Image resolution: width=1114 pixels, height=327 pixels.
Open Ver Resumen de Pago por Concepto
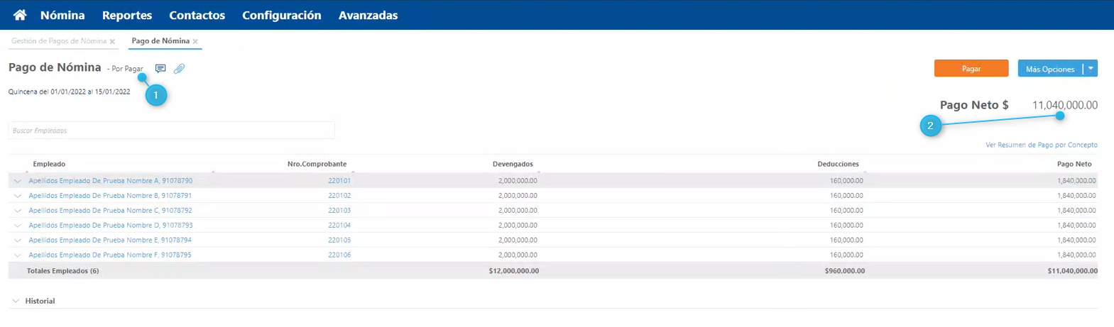pyautogui.click(x=1041, y=145)
